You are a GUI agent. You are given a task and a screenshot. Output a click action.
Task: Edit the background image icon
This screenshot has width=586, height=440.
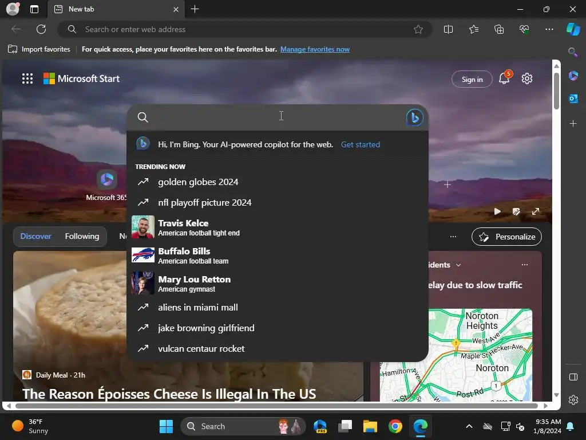tap(516, 212)
